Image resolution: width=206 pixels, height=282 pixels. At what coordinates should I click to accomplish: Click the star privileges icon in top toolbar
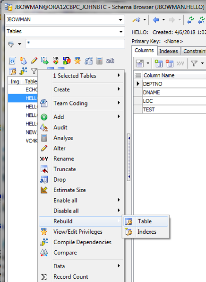pos(77,61)
